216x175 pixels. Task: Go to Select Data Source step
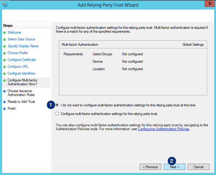click(x=21, y=39)
